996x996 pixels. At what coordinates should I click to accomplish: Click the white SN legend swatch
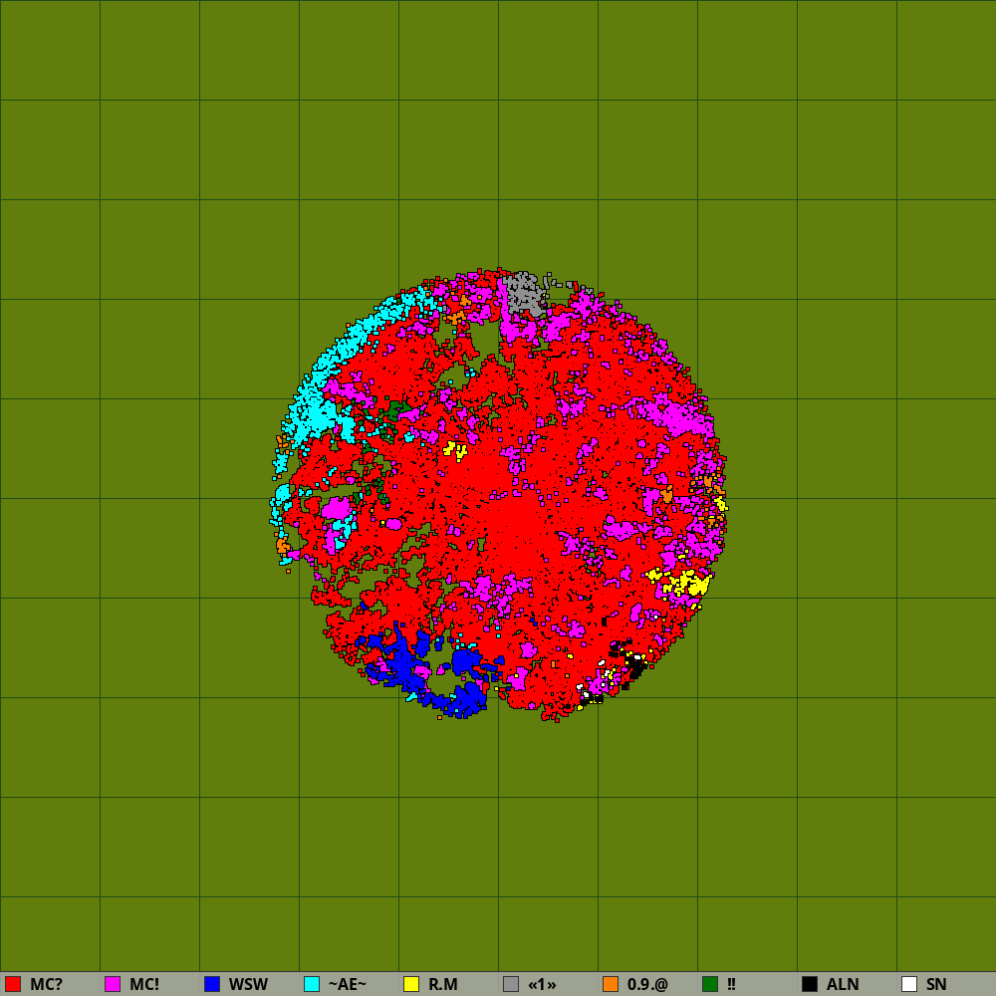click(x=909, y=984)
